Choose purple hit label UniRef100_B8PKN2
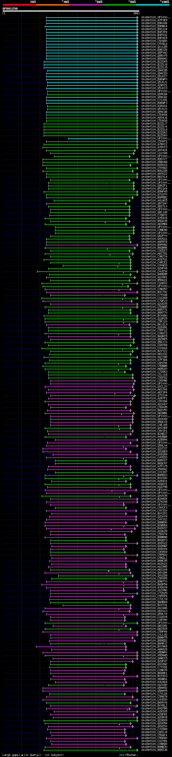172x757 pixels. (x=154, y=245)
